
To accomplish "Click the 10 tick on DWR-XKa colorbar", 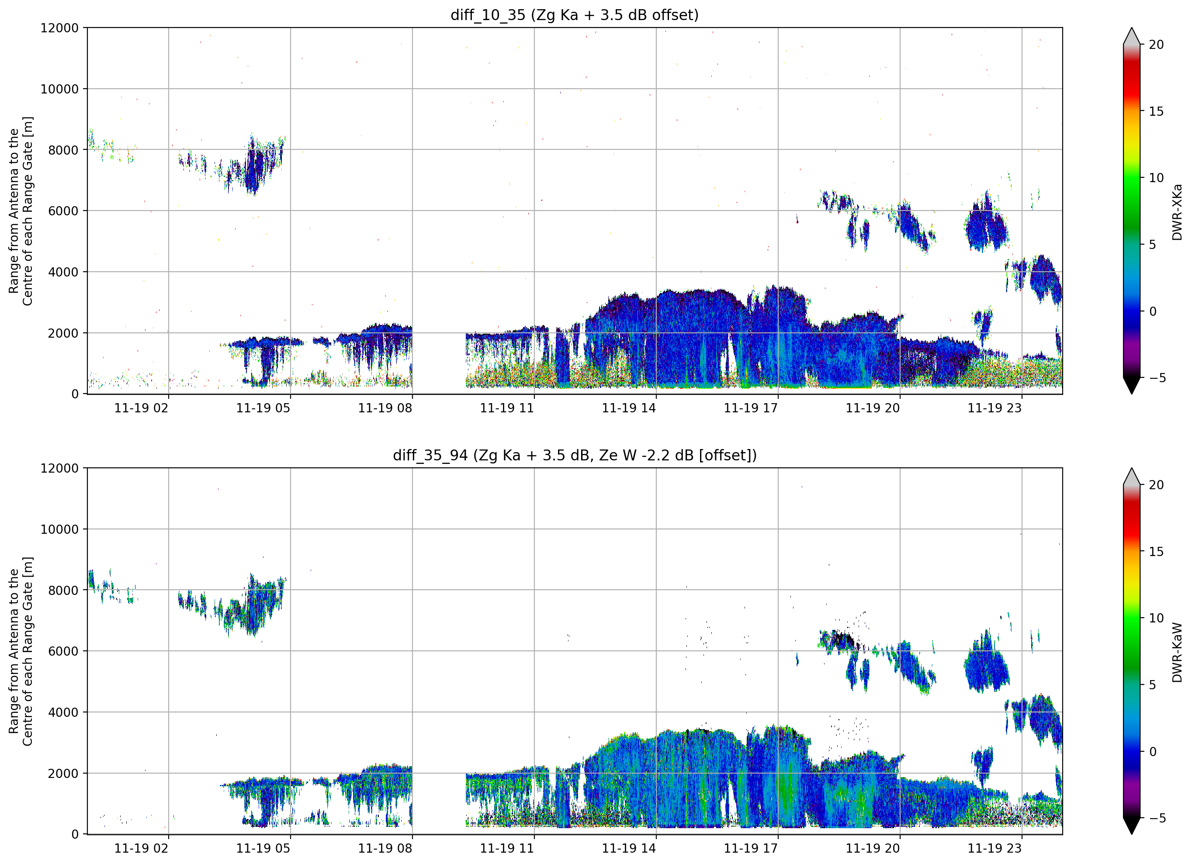I will point(1156,178).
